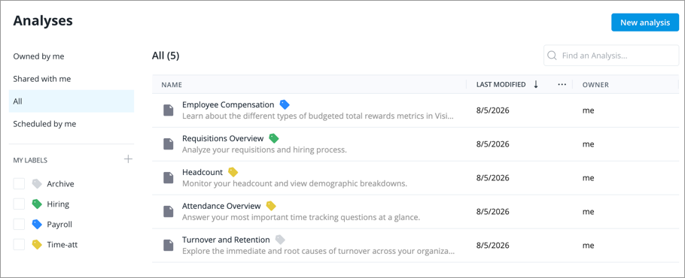Check the Archive label checkbox

tap(19, 184)
